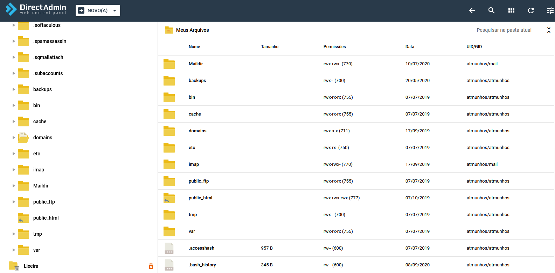Click date 10/07/2020 in Maildir row
The height and width of the screenshot is (273, 555).
point(417,64)
